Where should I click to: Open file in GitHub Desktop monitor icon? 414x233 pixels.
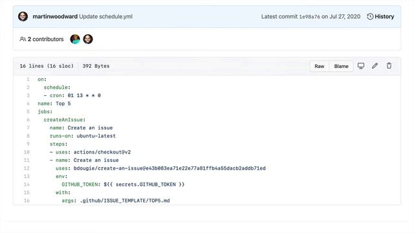click(x=361, y=66)
